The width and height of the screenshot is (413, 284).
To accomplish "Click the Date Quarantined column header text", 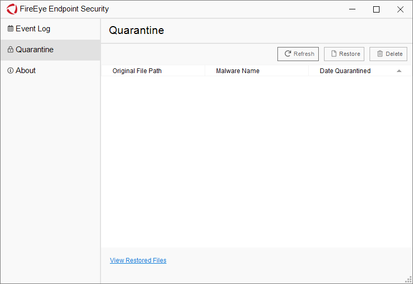I will coord(345,71).
